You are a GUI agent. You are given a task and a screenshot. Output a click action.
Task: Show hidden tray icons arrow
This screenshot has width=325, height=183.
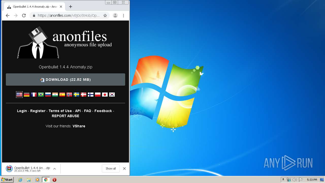coord(283,180)
